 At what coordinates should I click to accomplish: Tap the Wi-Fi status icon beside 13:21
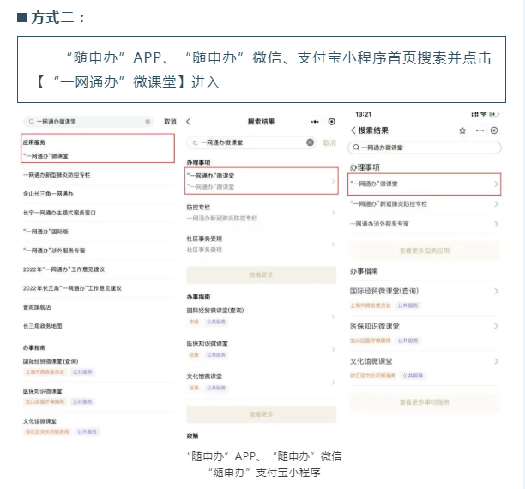coord(483,114)
